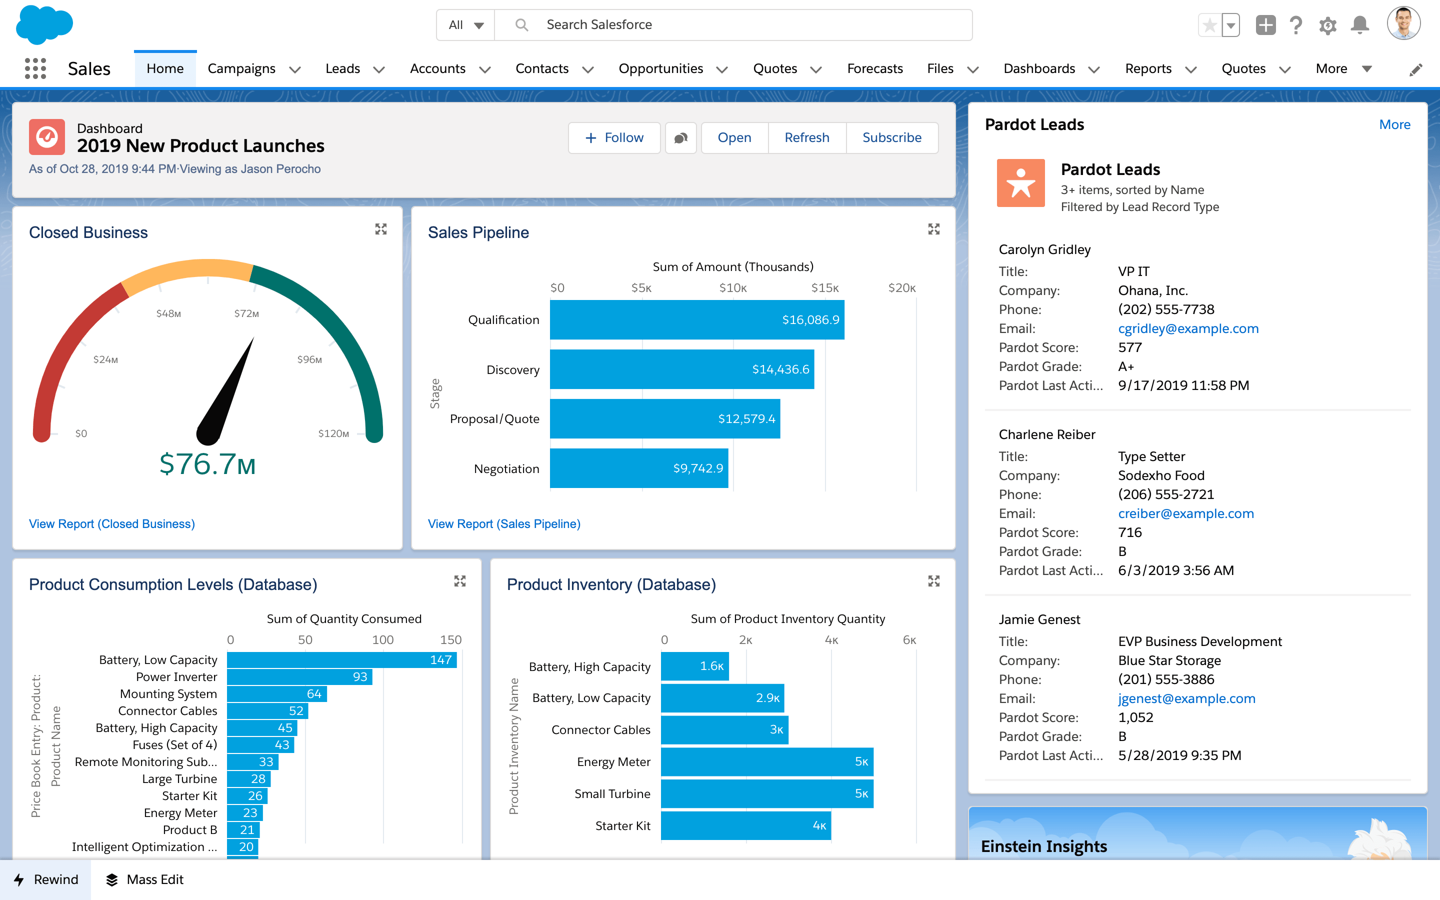Click View Report for Sales Pipeline

[504, 522]
